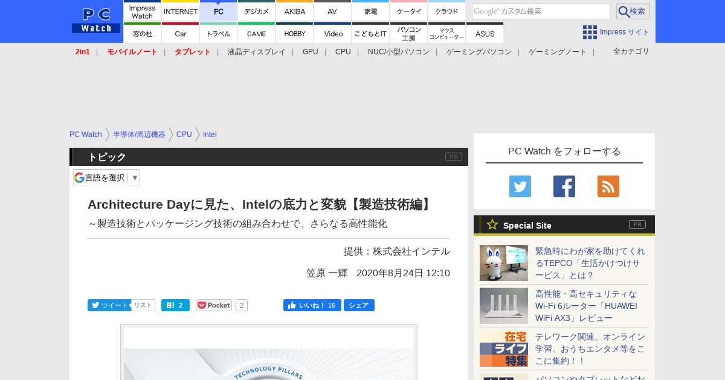Open the 家電 tab
725x380 pixels.
point(371,11)
